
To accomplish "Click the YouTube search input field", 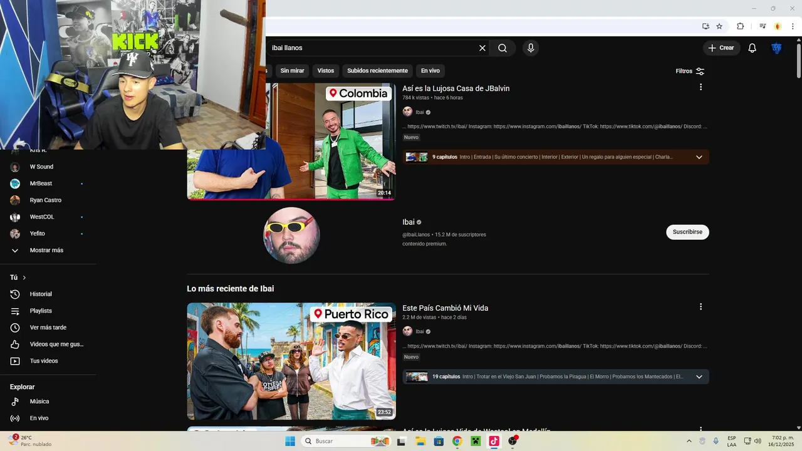I will click(373, 48).
